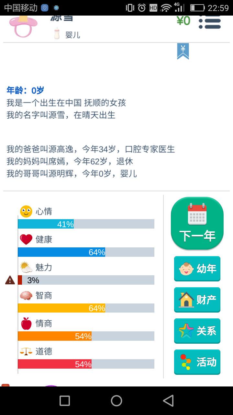Tap the Android home circle button
The width and height of the screenshot is (233, 415).
pos(116,401)
